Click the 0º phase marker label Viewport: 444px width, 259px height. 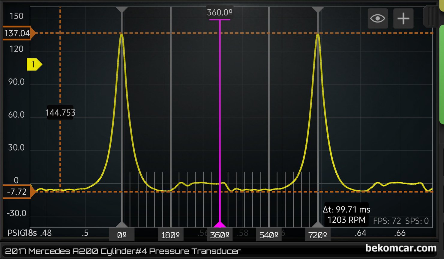(x=121, y=235)
